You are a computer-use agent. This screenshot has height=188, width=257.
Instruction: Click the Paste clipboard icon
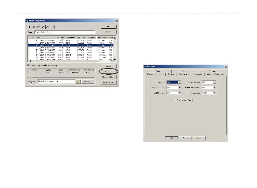pyautogui.click(x=38, y=27)
